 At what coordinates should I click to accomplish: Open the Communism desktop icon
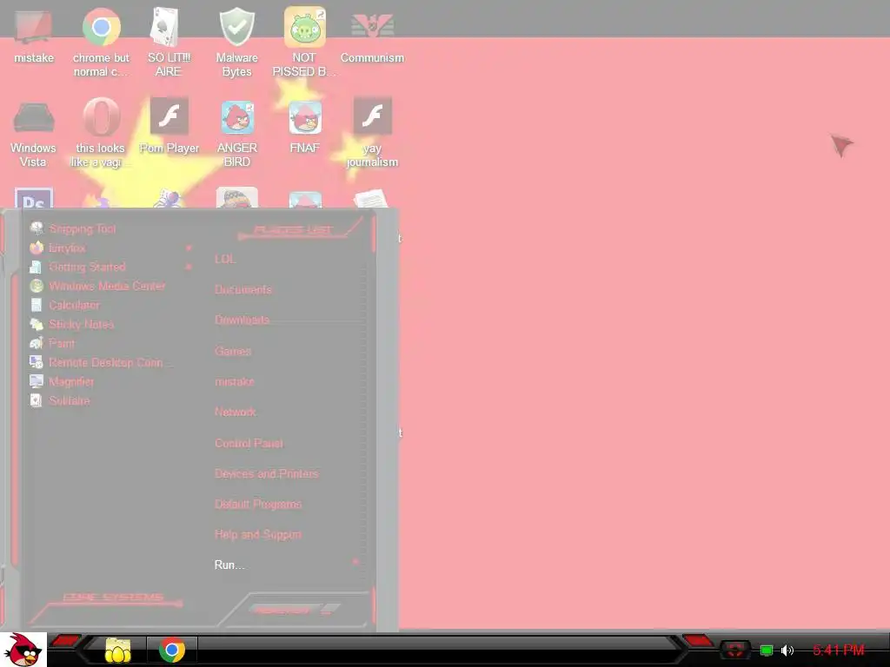(x=372, y=36)
